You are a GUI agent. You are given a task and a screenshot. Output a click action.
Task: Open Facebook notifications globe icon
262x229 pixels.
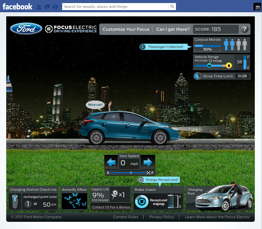(x=55, y=7)
